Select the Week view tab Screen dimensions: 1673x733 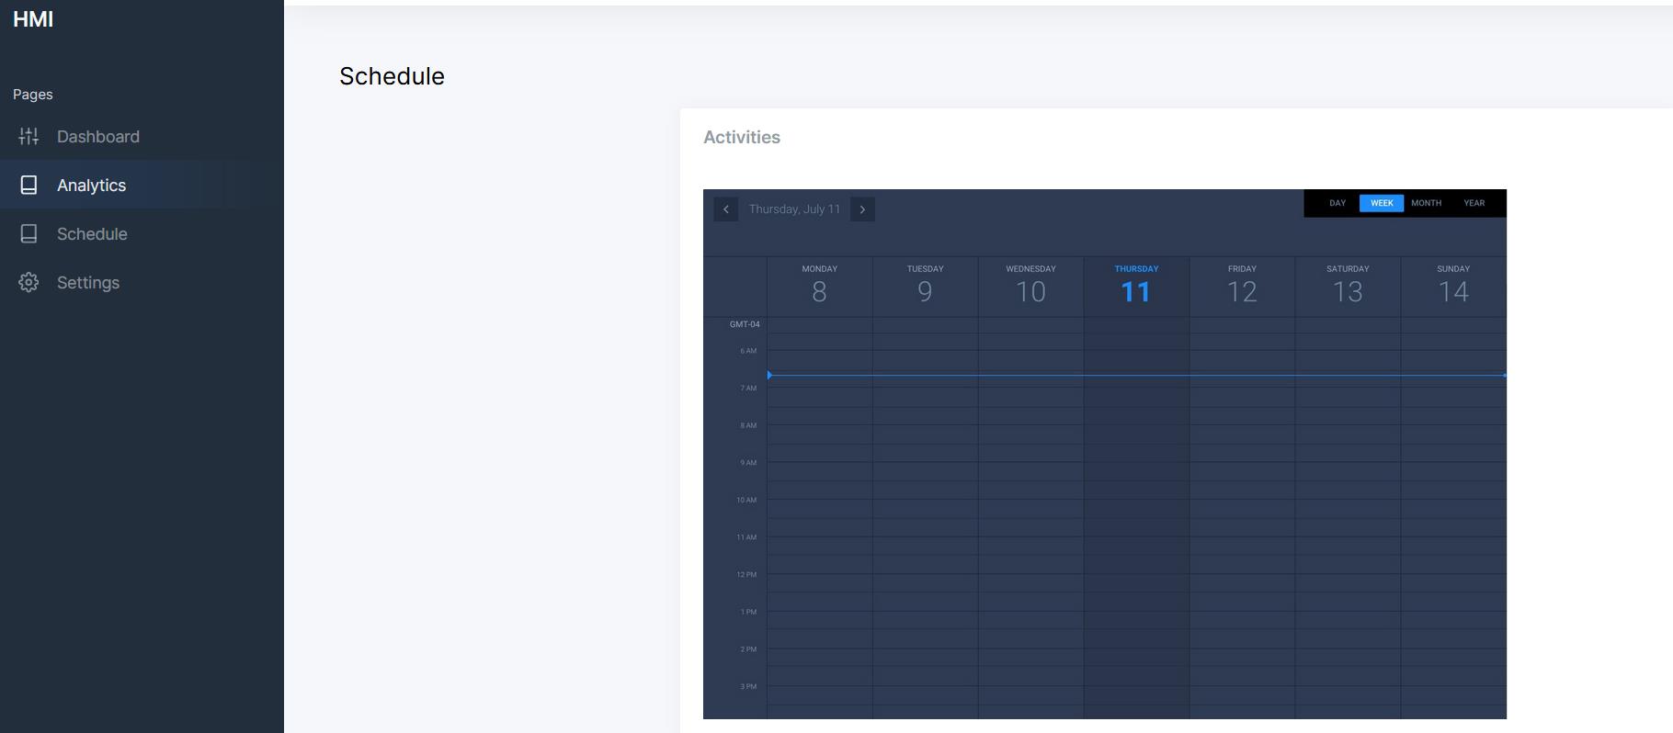(x=1381, y=203)
